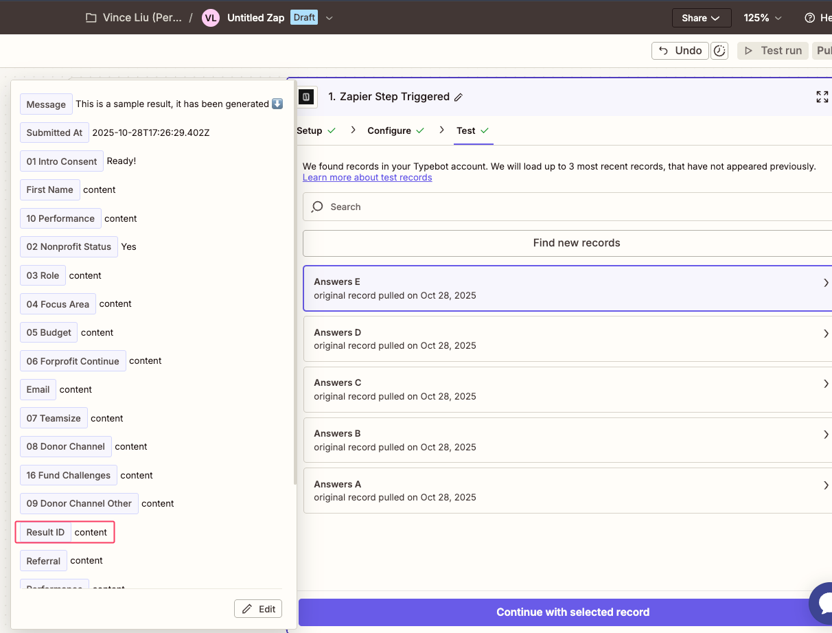Click the folder icon in breadcrumb

pos(91,18)
